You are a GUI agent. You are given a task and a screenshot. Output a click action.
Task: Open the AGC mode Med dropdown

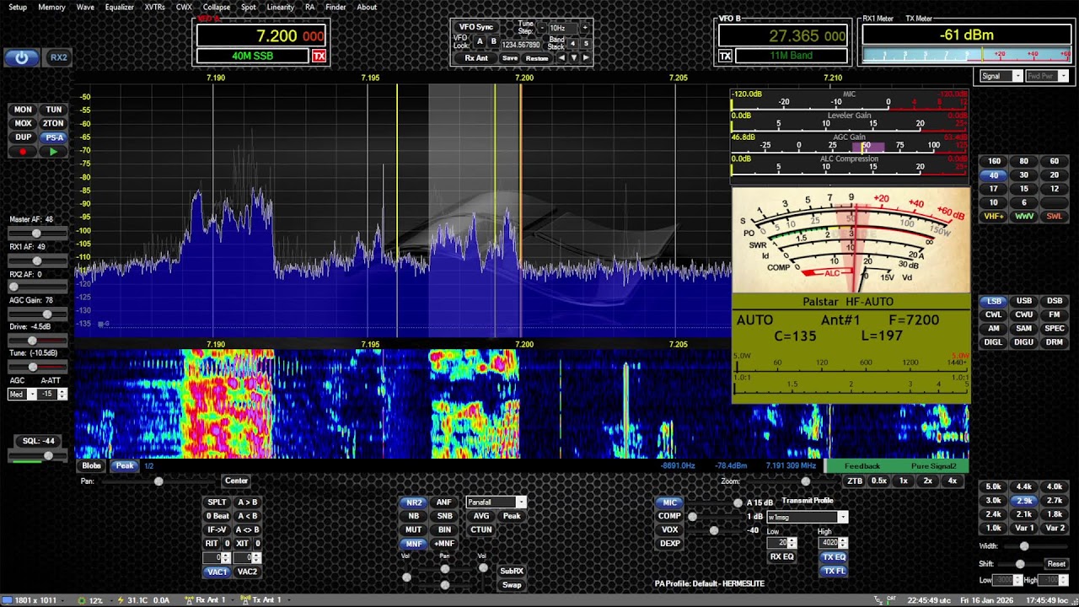tap(23, 395)
